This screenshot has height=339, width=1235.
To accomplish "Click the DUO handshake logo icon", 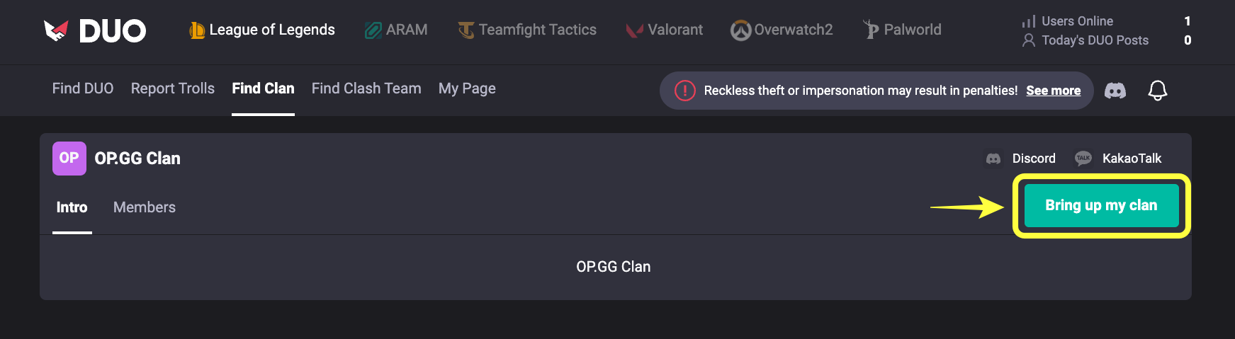I will 56,30.
